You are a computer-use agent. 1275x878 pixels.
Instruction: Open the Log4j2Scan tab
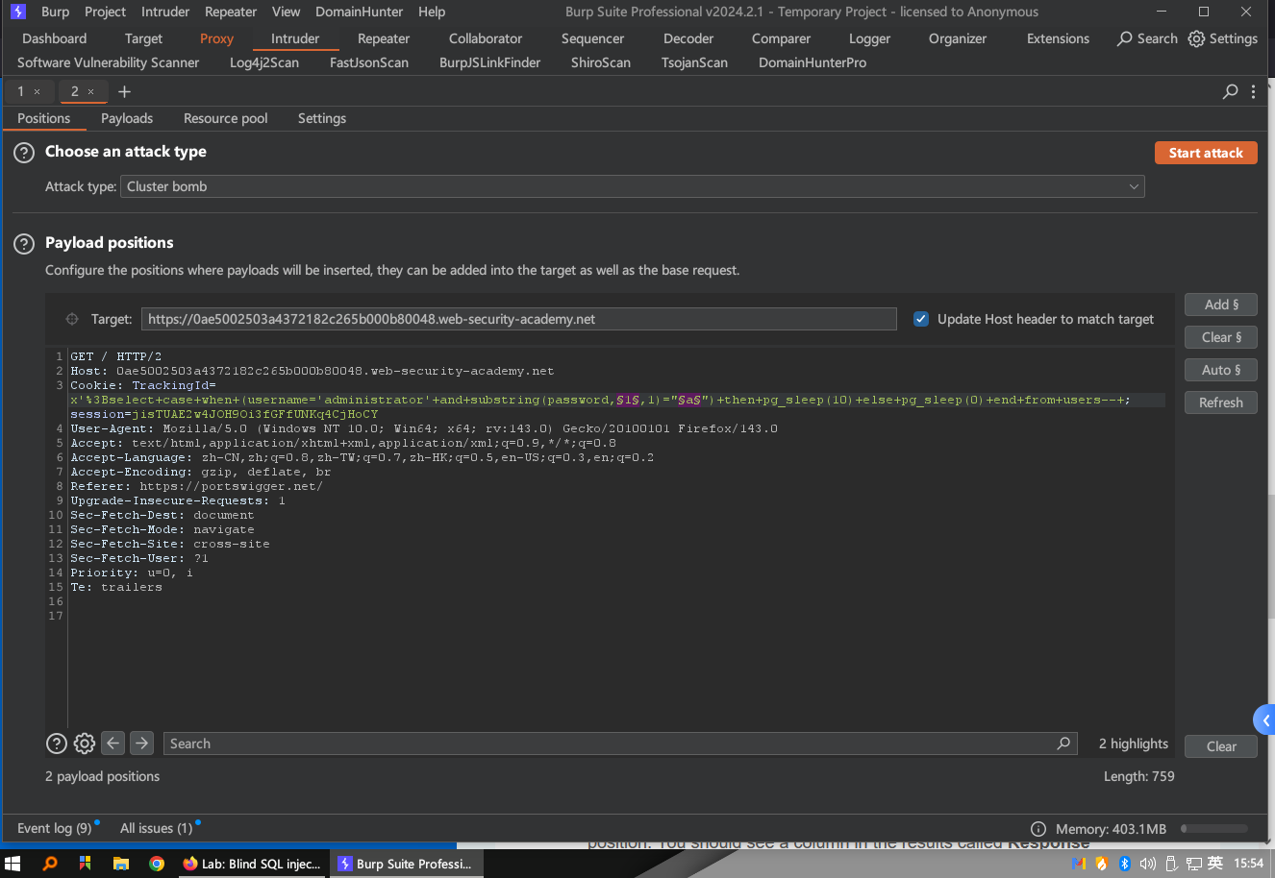[264, 62]
